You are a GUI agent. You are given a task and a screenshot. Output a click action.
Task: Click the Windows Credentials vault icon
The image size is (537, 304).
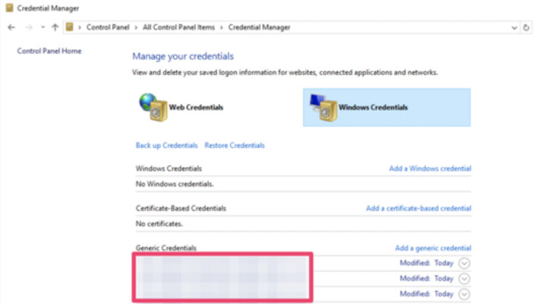[x=322, y=107]
